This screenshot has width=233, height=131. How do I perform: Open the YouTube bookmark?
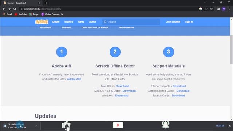point(20,14)
